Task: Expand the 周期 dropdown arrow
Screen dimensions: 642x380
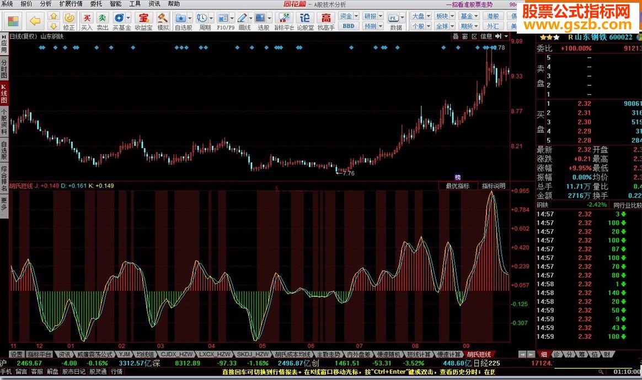Action: tap(211, 18)
